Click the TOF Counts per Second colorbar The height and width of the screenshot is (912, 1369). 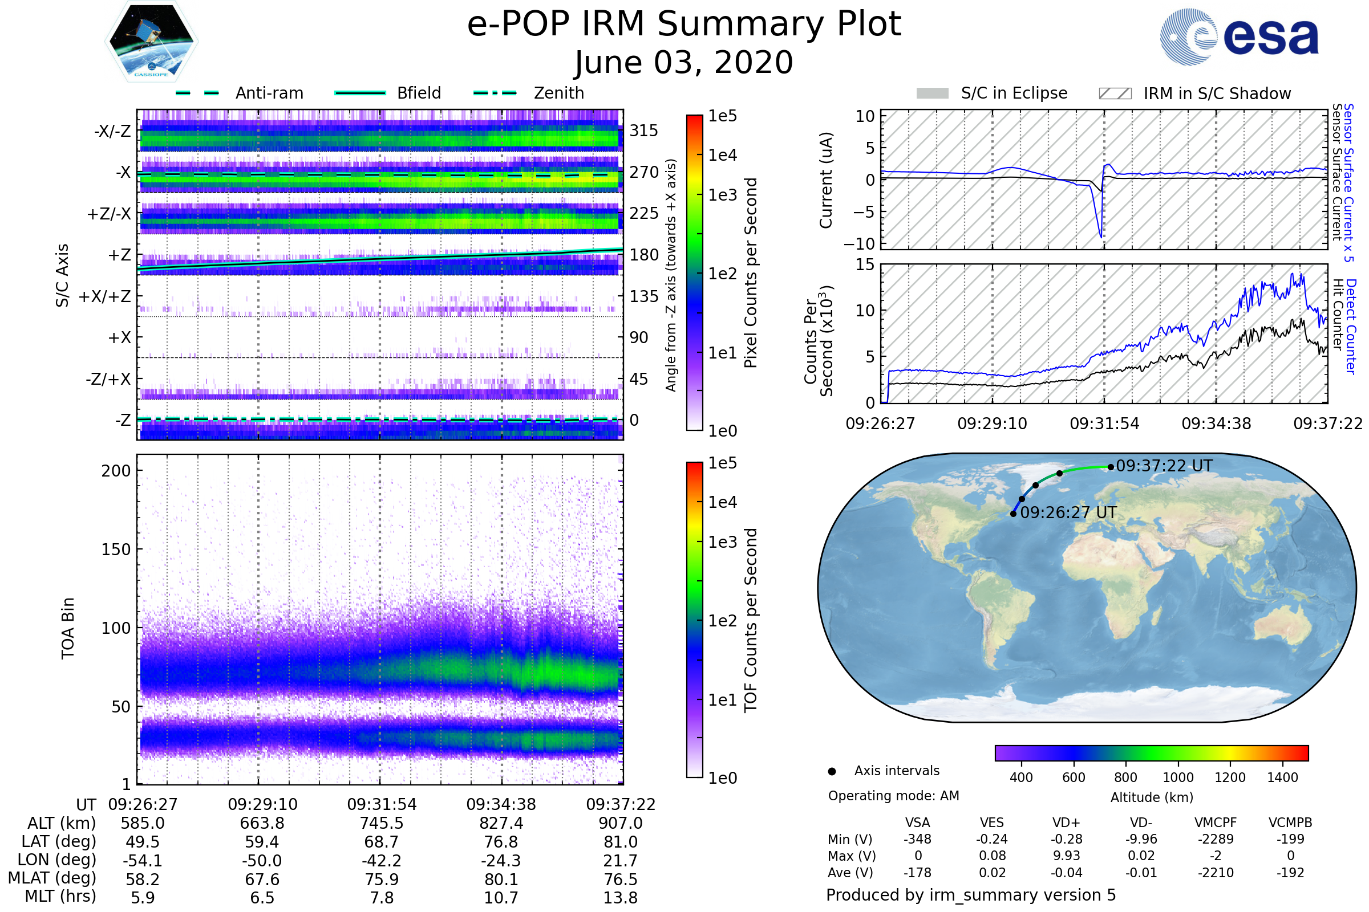point(695,620)
